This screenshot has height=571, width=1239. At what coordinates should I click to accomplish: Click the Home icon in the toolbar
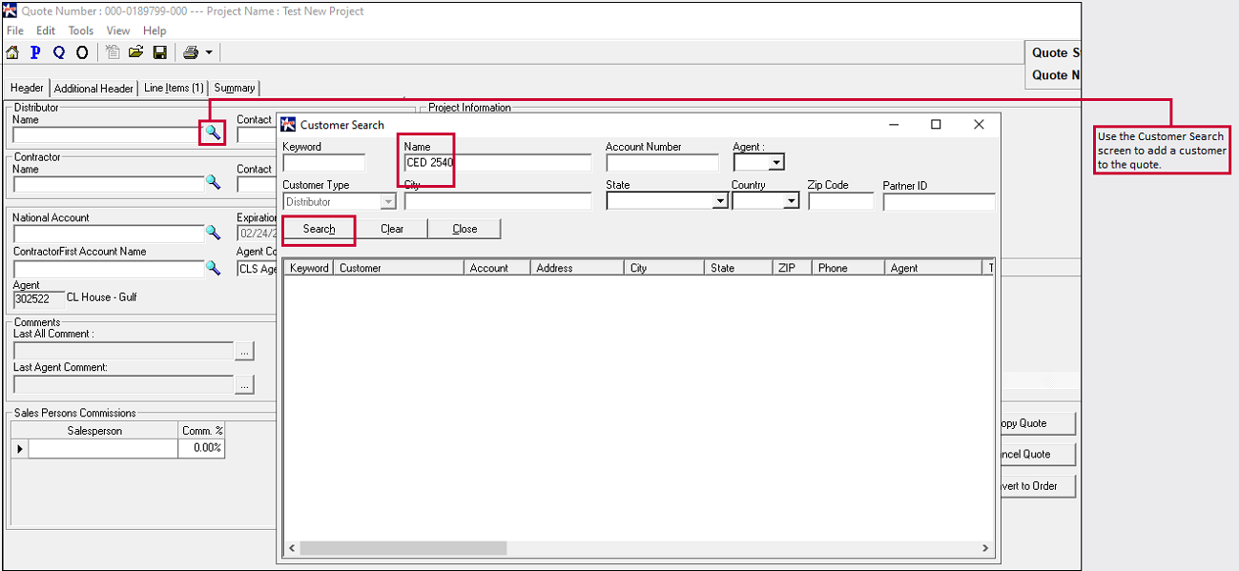pyautogui.click(x=12, y=52)
